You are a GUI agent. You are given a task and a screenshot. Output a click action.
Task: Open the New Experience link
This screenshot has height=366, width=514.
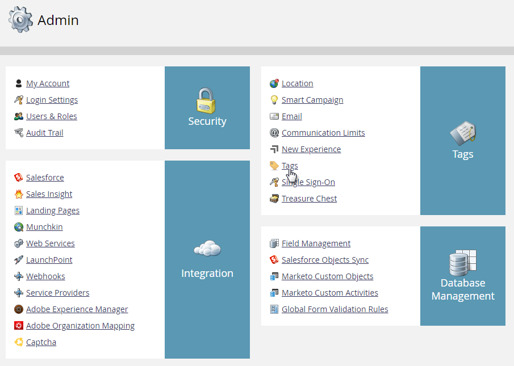click(311, 149)
